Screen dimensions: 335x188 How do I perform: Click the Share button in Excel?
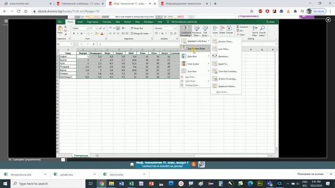click(270, 22)
